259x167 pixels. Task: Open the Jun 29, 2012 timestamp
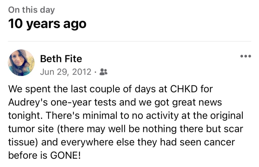(66, 72)
